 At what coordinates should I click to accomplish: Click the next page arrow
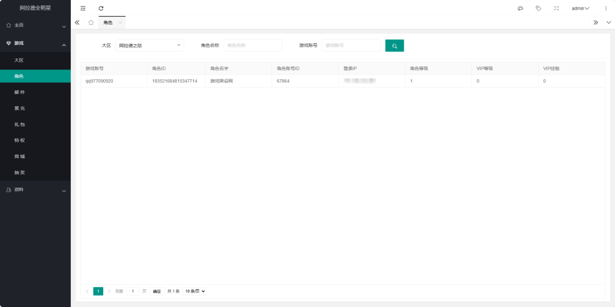(x=109, y=291)
